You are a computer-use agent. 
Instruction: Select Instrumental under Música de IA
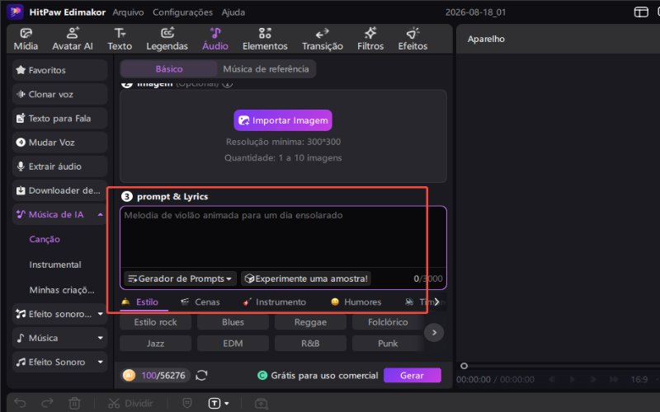[55, 265]
